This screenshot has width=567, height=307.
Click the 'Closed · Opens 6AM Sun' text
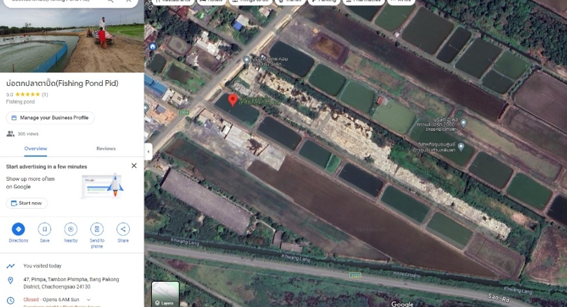[51, 300]
